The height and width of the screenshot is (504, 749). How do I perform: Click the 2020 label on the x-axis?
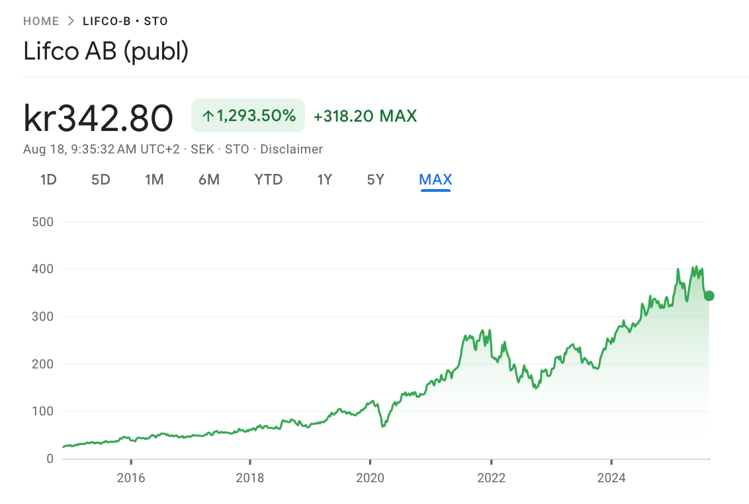[x=371, y=478]
